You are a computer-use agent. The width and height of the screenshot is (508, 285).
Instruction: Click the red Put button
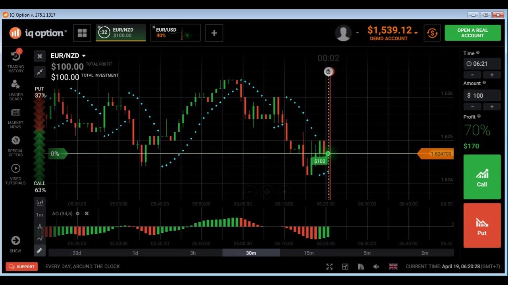(482, 226)
